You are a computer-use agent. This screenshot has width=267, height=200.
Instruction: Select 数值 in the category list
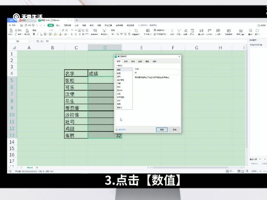coord(124,73)
